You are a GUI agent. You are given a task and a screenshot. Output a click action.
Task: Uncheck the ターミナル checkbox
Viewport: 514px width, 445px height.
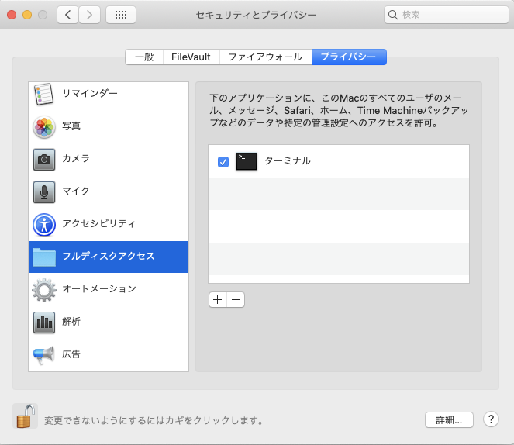click(x=223, y=161)
